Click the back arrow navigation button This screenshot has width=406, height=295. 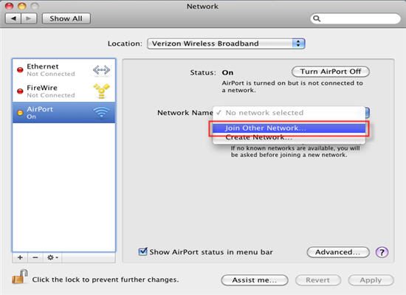point(13,18)
